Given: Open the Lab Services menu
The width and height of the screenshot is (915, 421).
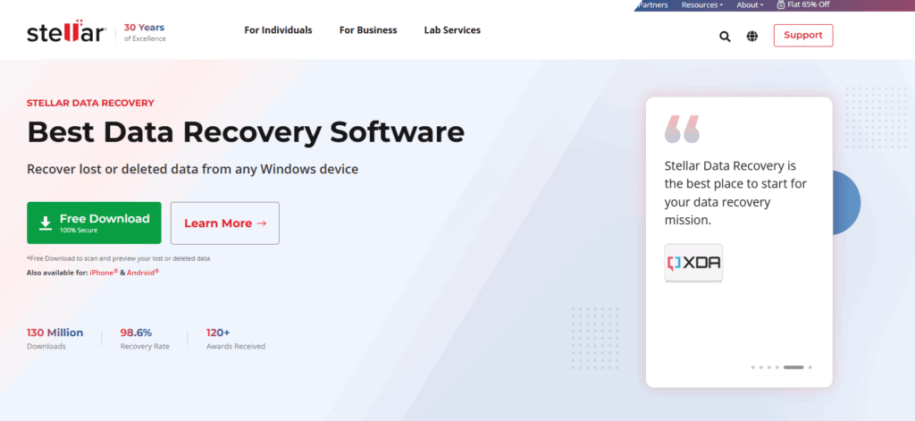Looking at the screenshot, I should (452, 30).
